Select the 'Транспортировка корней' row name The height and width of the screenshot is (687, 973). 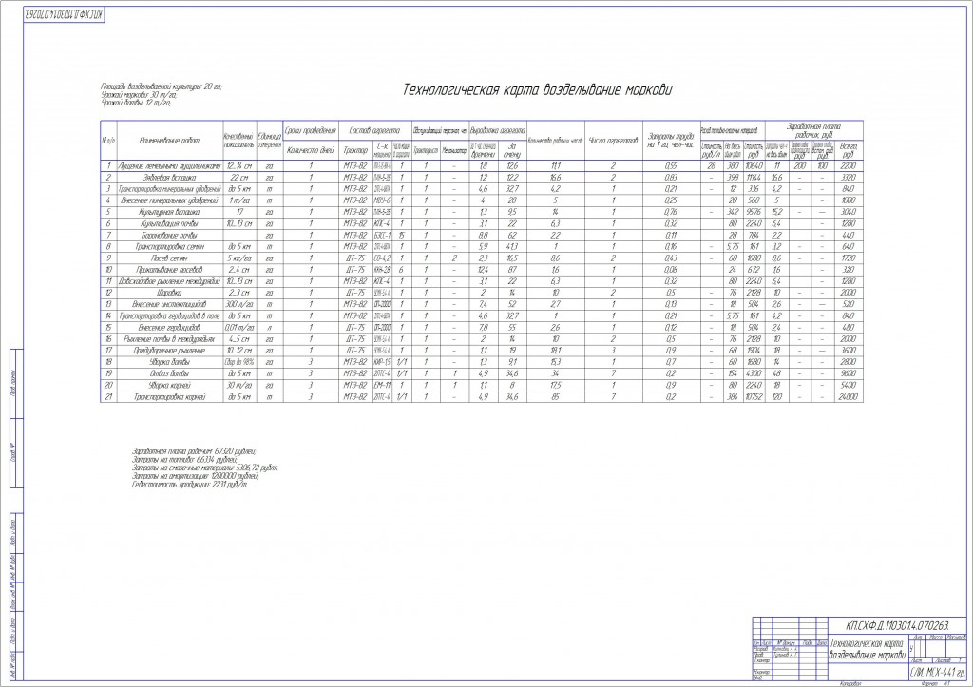pyautogui.click(x=169, y=397)
